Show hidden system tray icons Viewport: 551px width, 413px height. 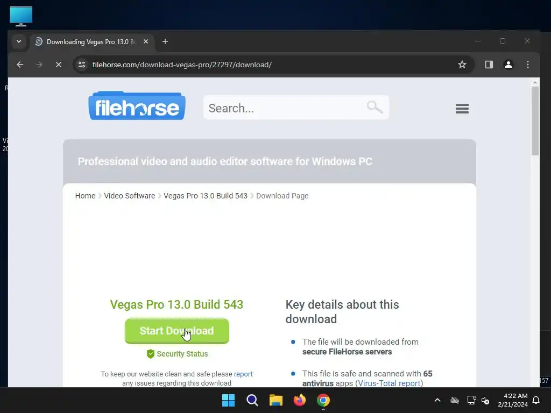(437, 400)
